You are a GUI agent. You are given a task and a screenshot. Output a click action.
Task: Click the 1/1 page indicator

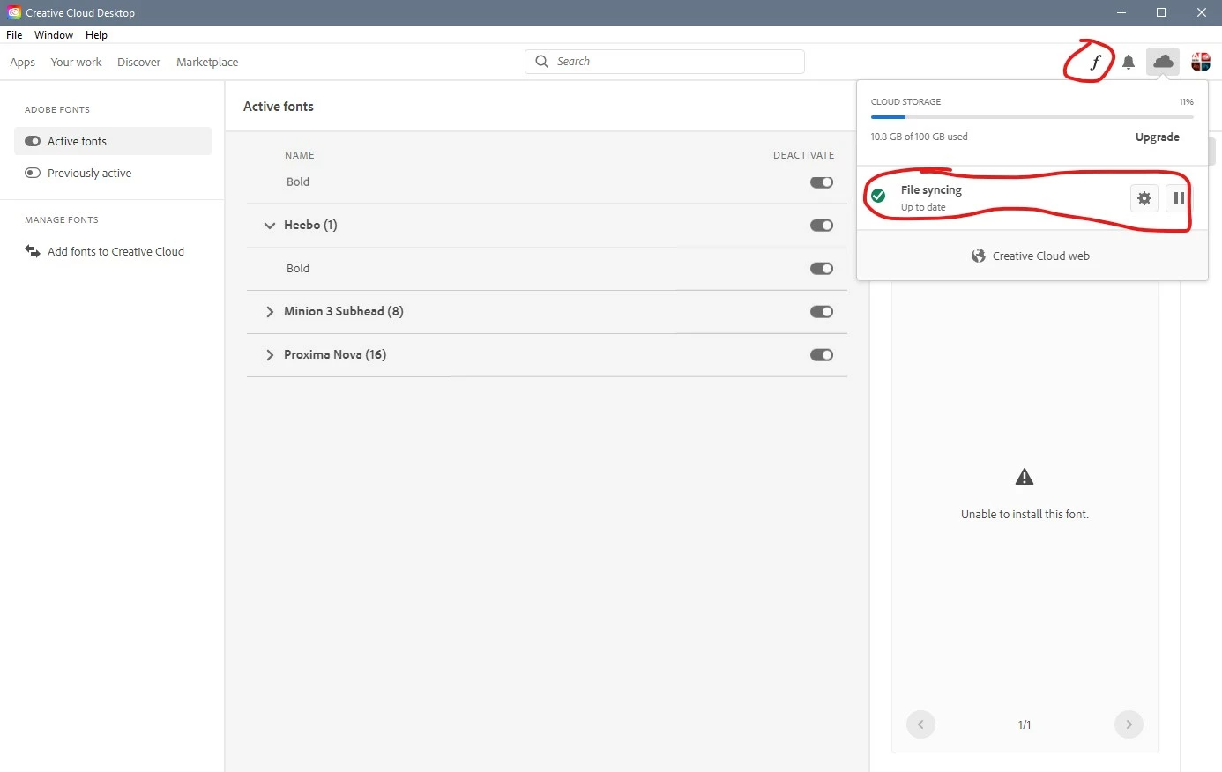coord(1025,724)
